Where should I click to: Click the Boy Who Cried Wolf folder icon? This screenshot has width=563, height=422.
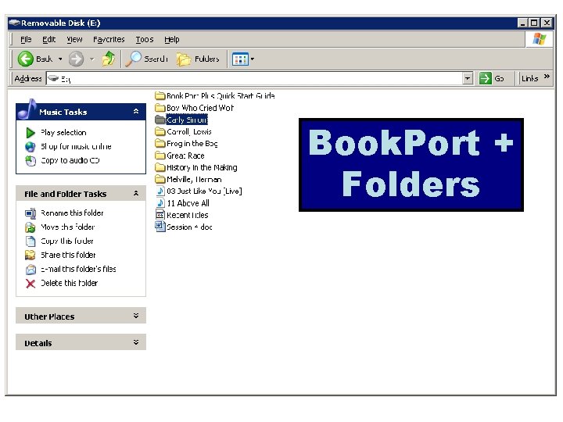coord(160,108)
